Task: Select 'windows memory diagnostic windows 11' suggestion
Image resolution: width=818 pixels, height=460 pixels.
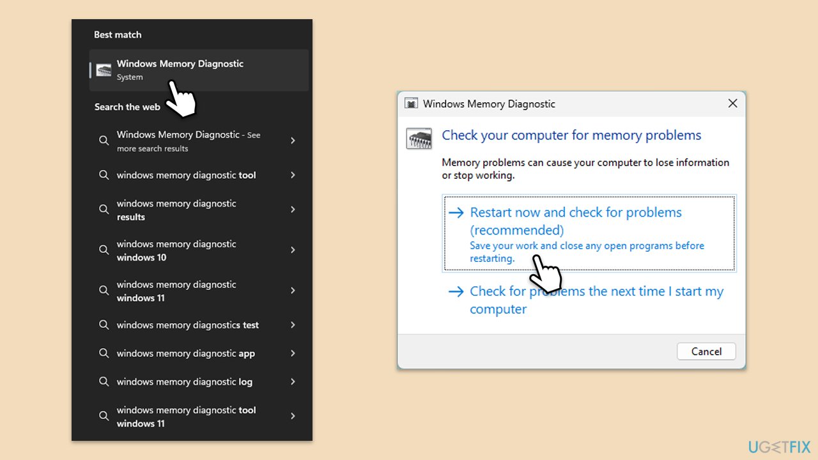Action: click(199, 291)
